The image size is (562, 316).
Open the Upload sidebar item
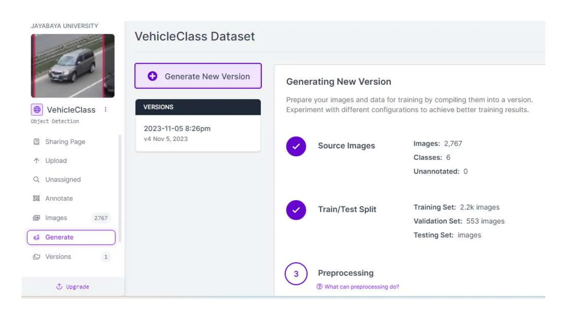[56, 161]
